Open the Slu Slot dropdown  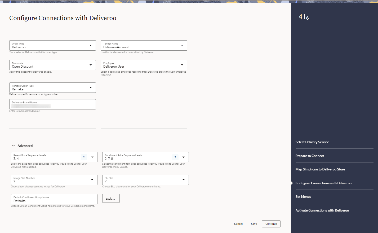[x=145, y=180]
